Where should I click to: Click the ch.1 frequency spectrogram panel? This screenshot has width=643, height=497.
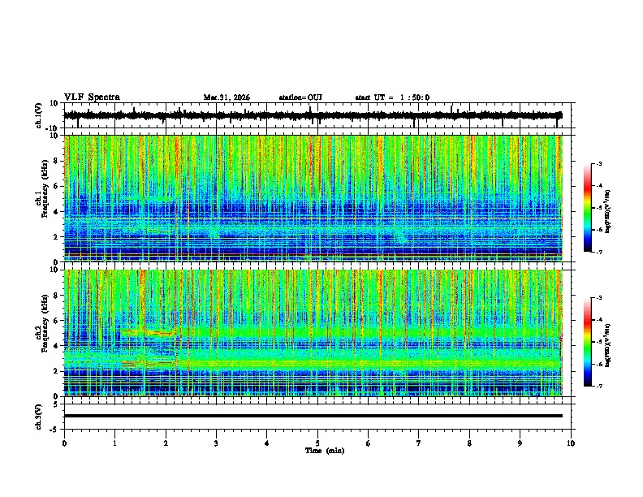coord(319,198)
